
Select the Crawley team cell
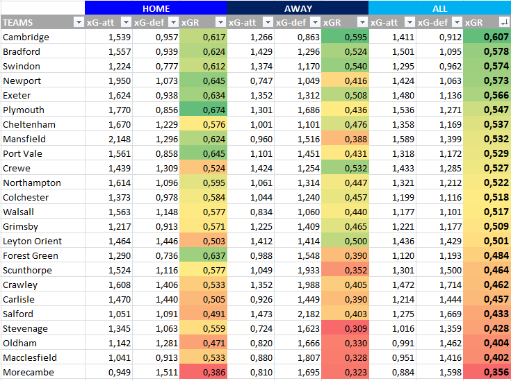pos(42,285)
